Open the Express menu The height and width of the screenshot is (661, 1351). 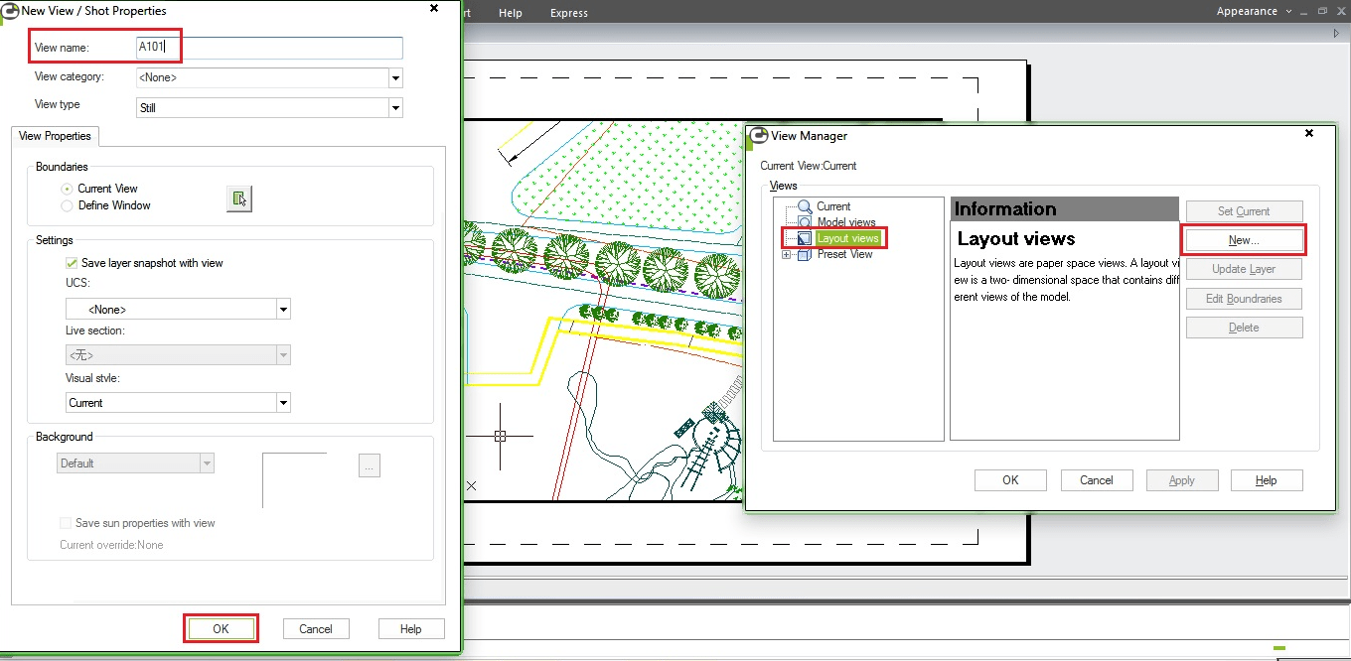pyautogui.click(x=568, y=13)
